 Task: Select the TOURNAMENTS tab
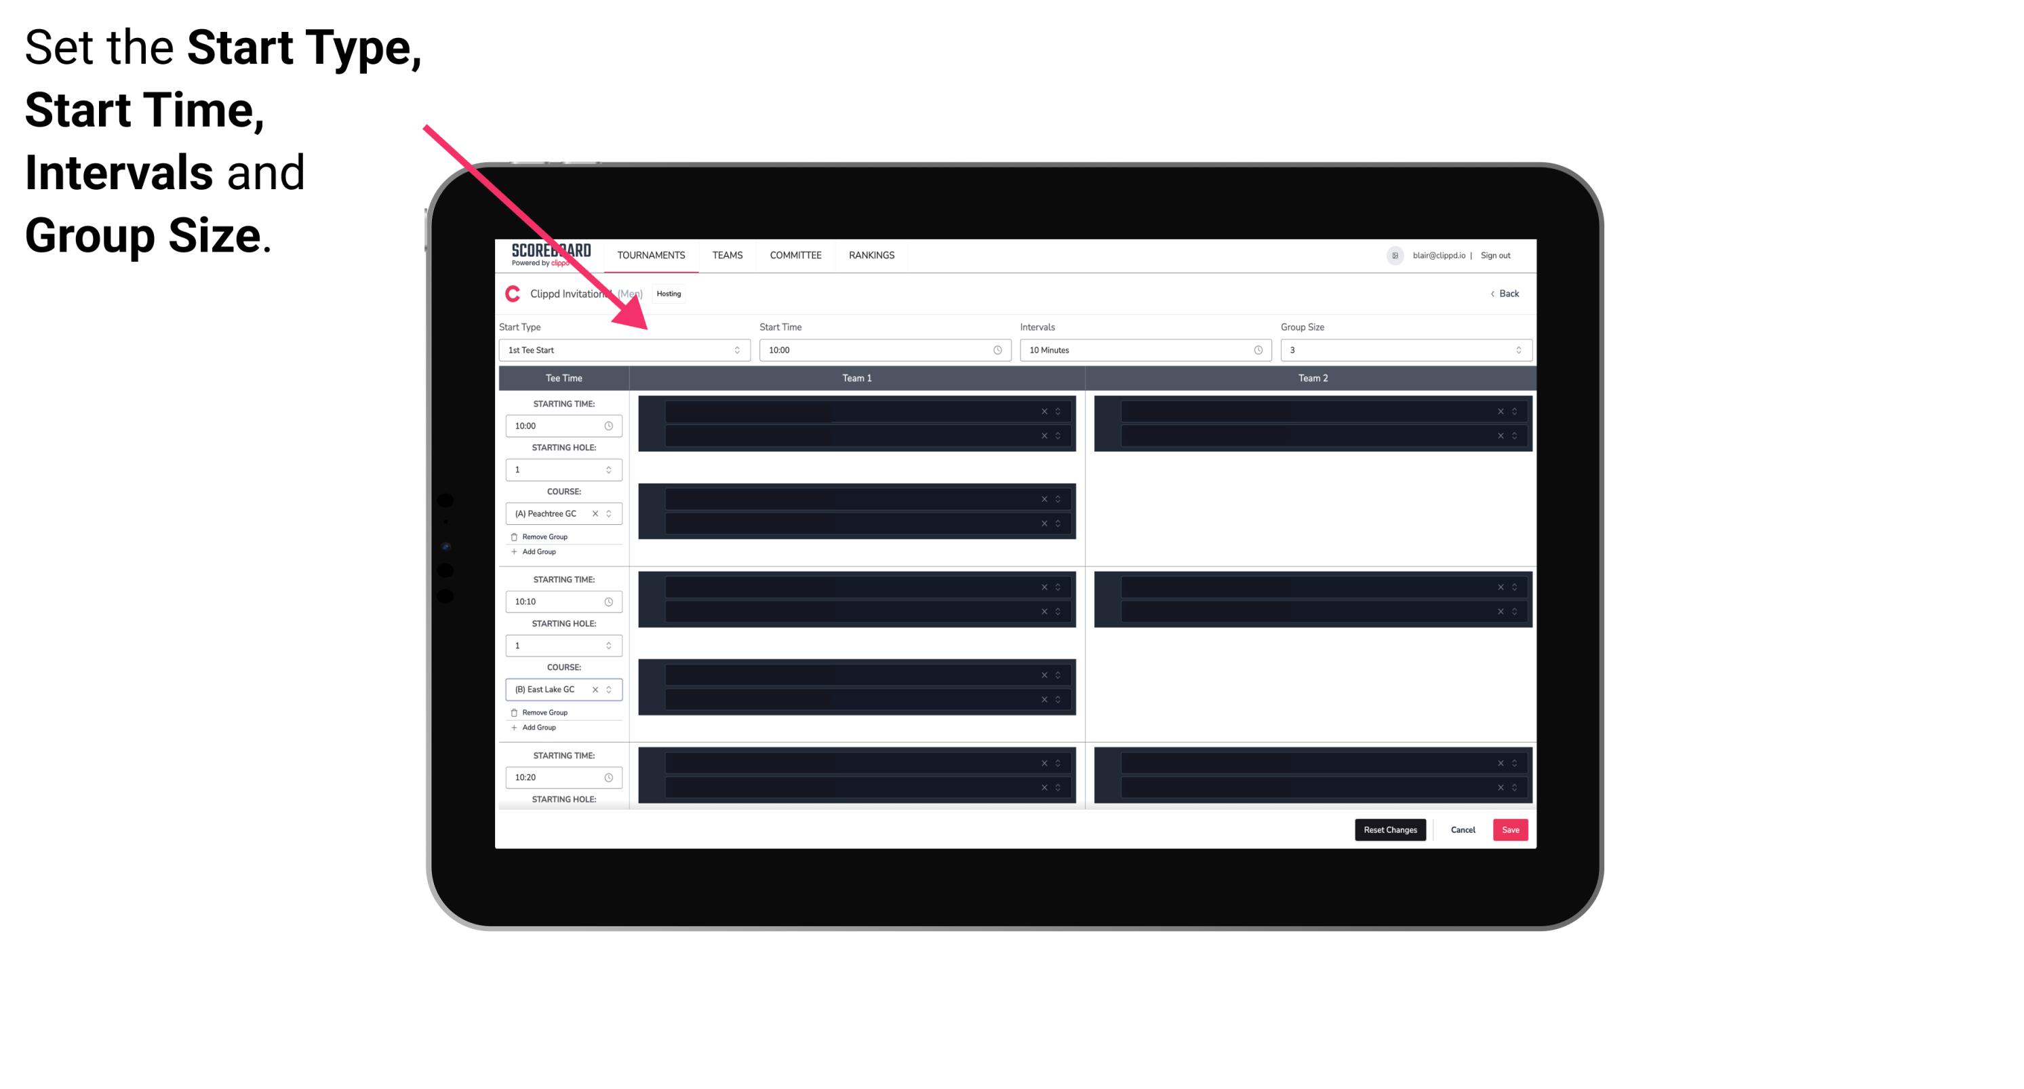pyautogui.click(x=653, y=255)
